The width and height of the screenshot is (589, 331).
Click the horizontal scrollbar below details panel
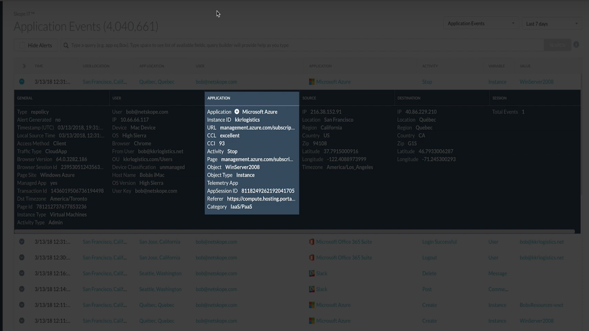[294, 231]
